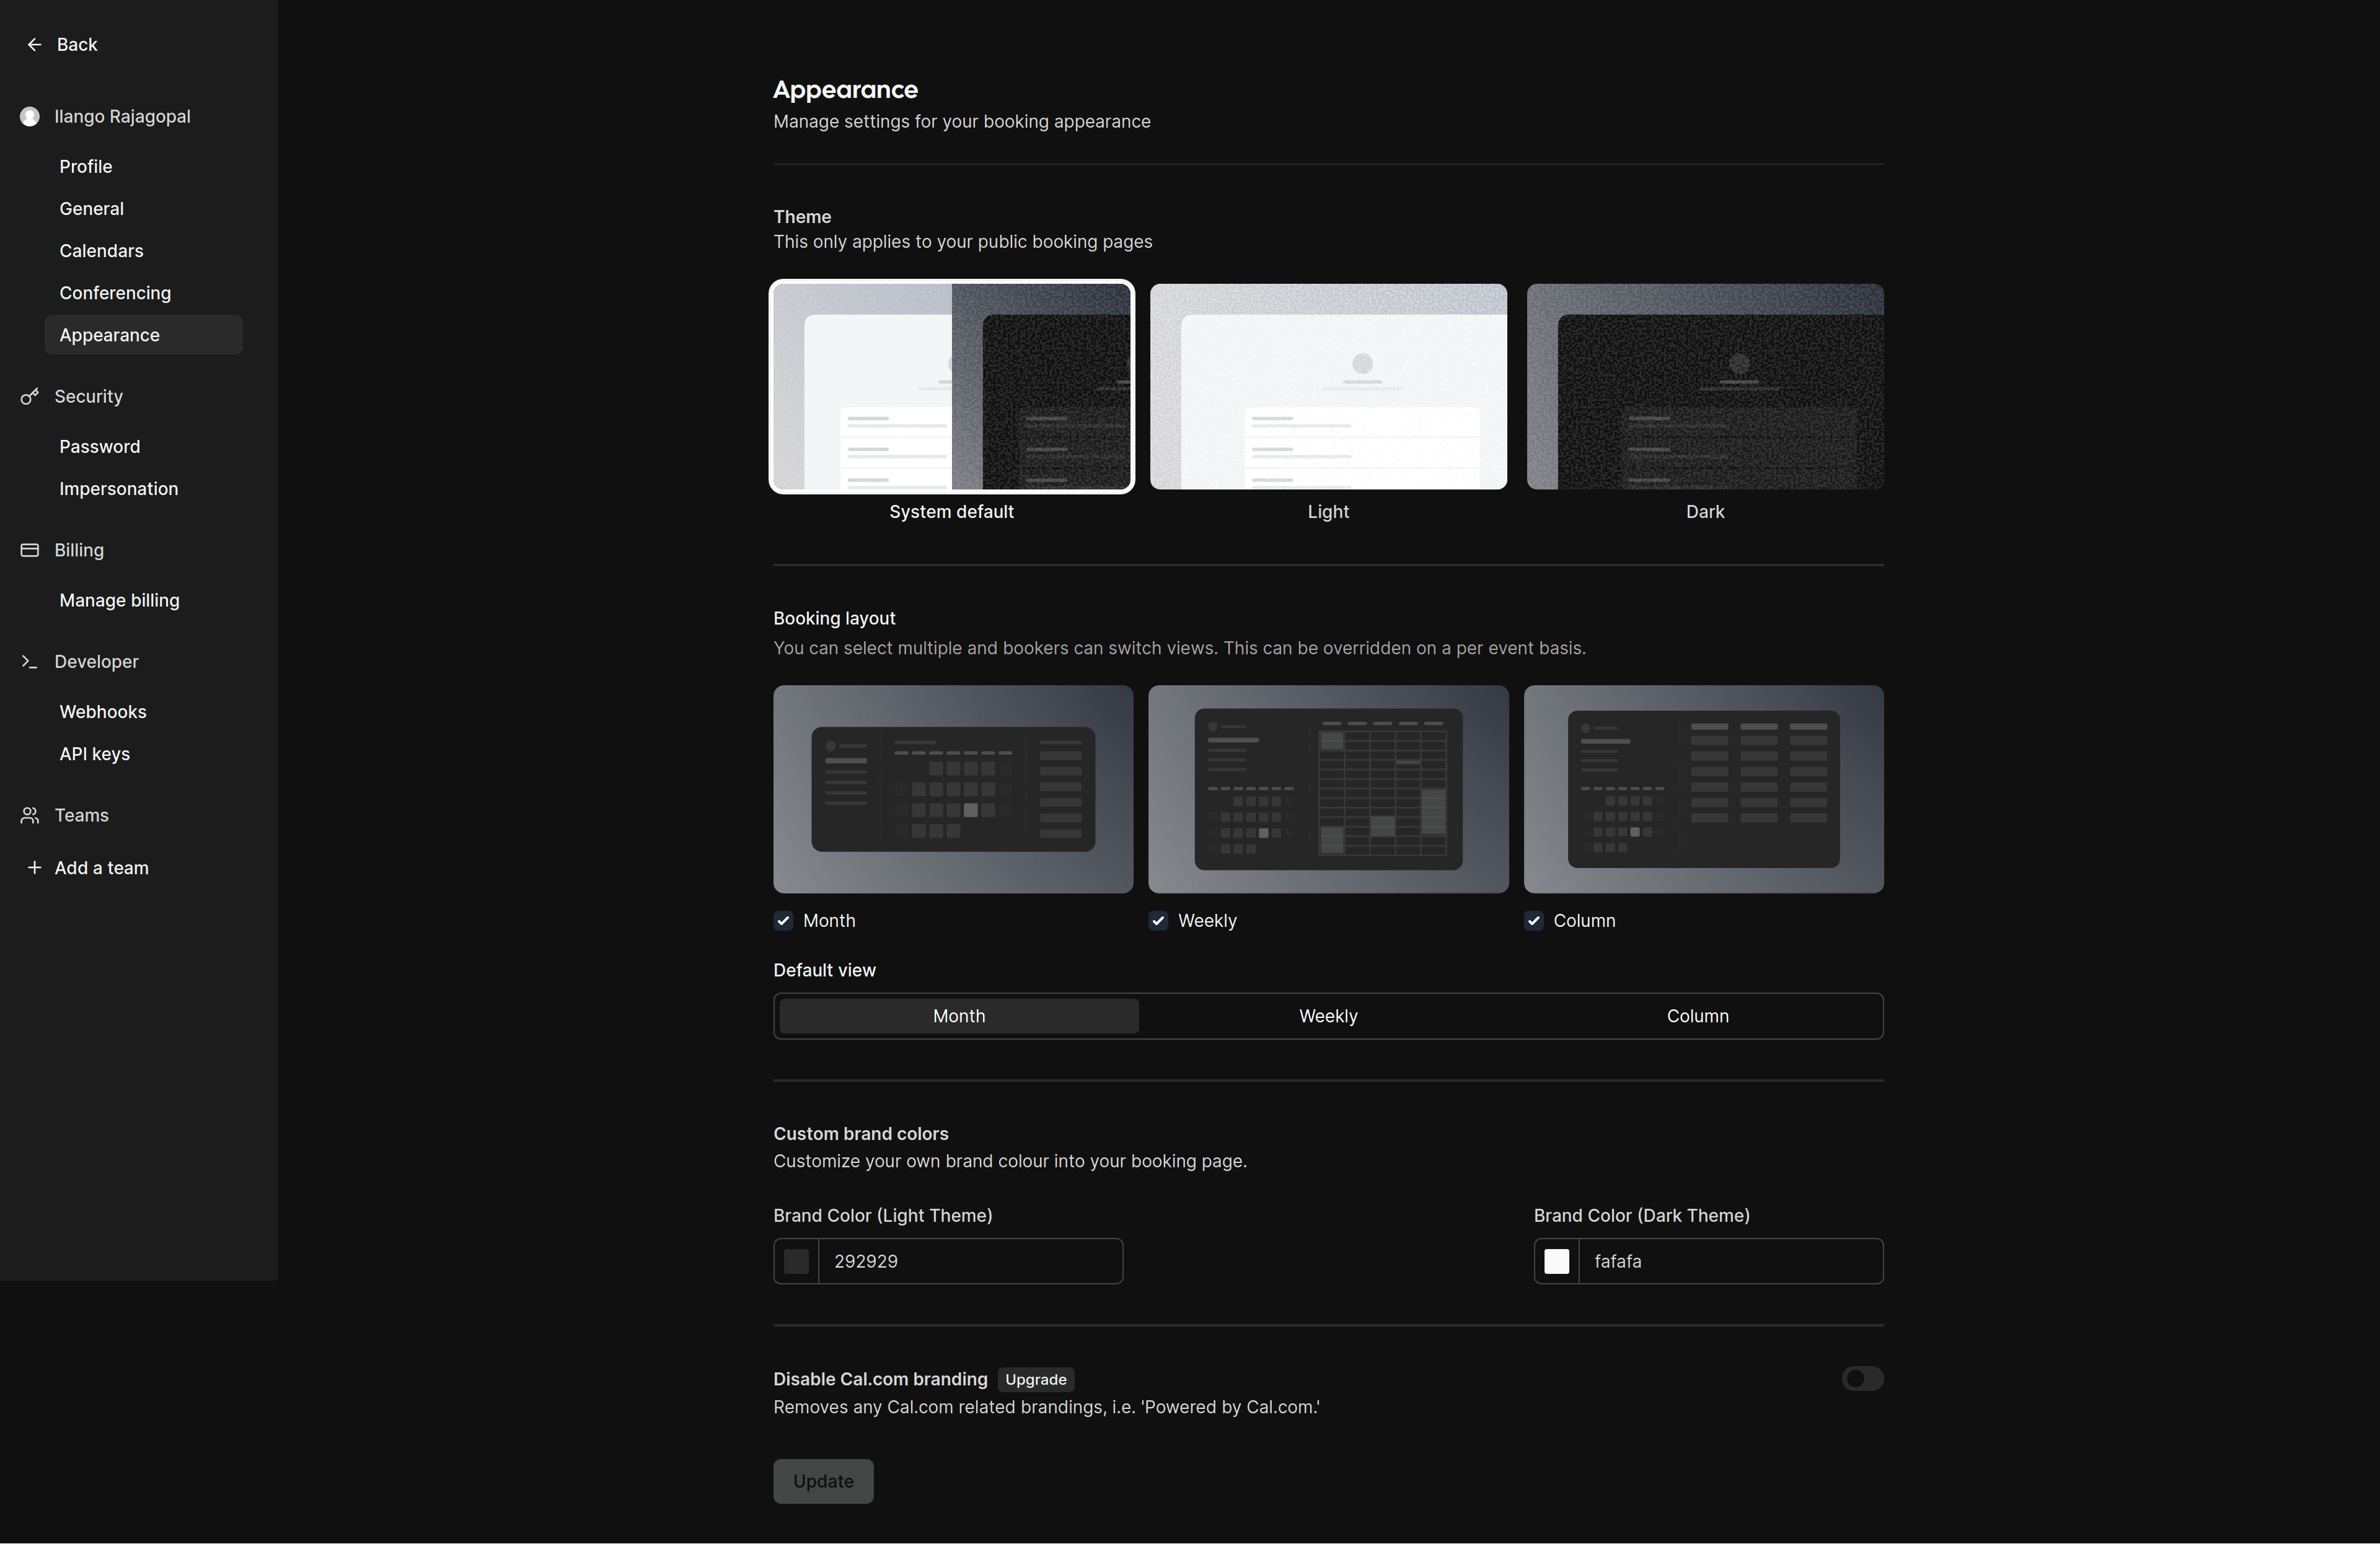The width and height of the screenshot is (2380, 1544).
Task: Open Manage billing page
Action: [143, 600]
